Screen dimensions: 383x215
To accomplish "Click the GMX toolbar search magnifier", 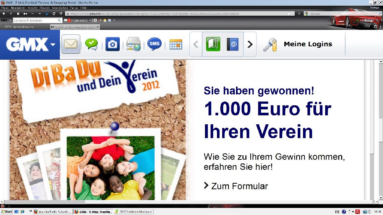I will click(x=59, y=21).
